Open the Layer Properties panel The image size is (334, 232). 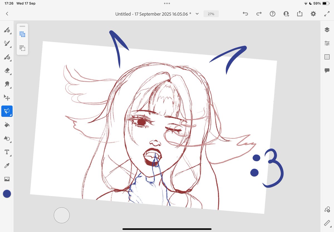[x=327, y=43]
